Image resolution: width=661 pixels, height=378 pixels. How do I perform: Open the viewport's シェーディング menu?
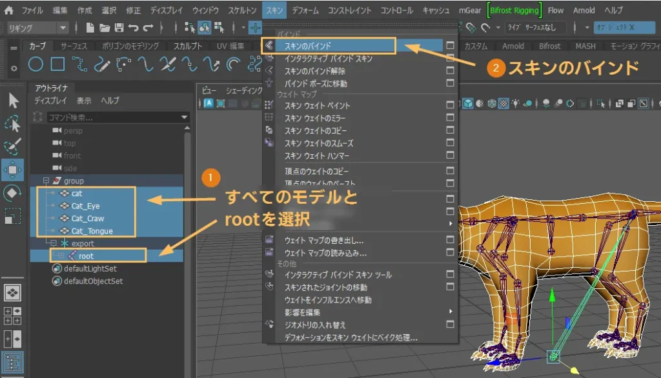point(243,90)
